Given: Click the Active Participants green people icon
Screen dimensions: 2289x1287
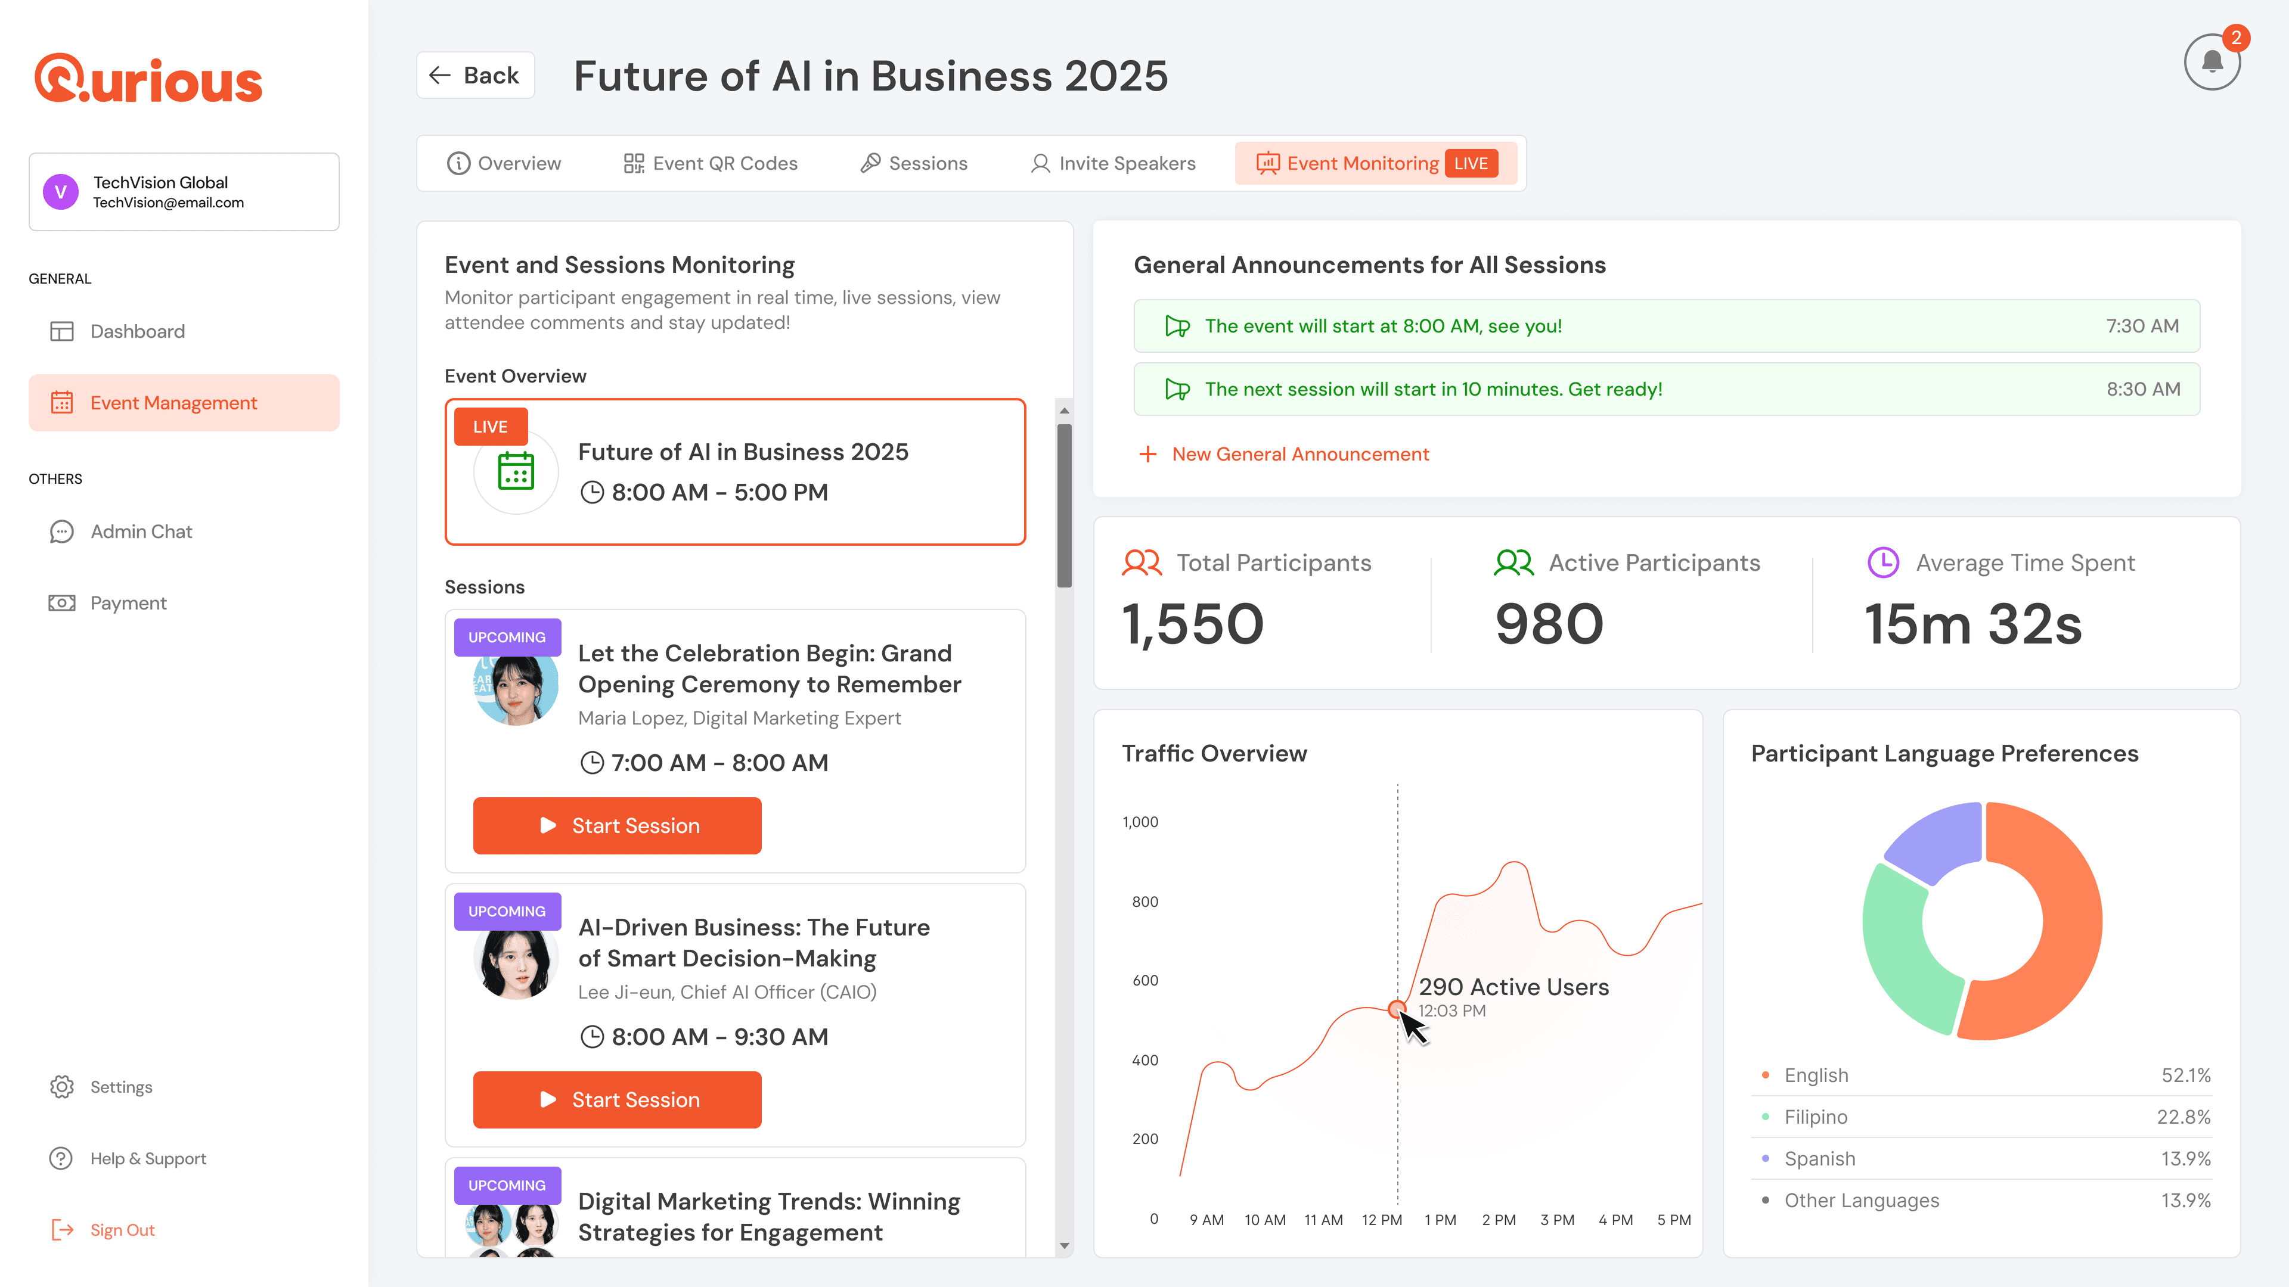Looking at the screenshot, I should point(1514,563).
